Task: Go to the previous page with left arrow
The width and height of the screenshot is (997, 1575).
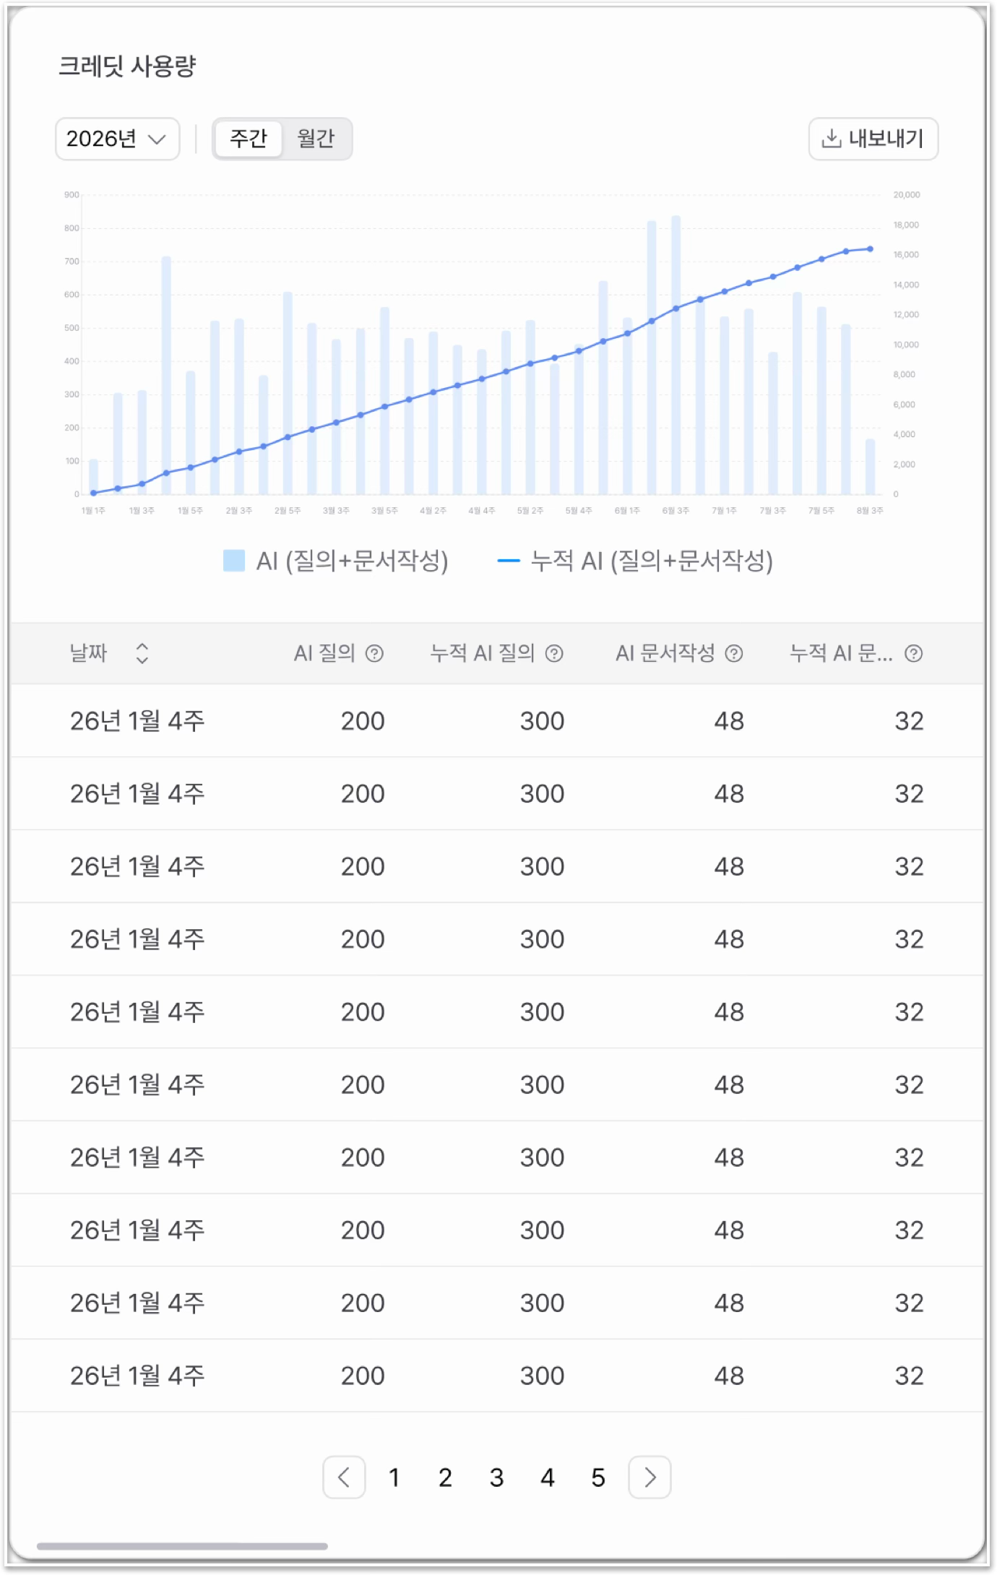Action: pos(344,1477)
